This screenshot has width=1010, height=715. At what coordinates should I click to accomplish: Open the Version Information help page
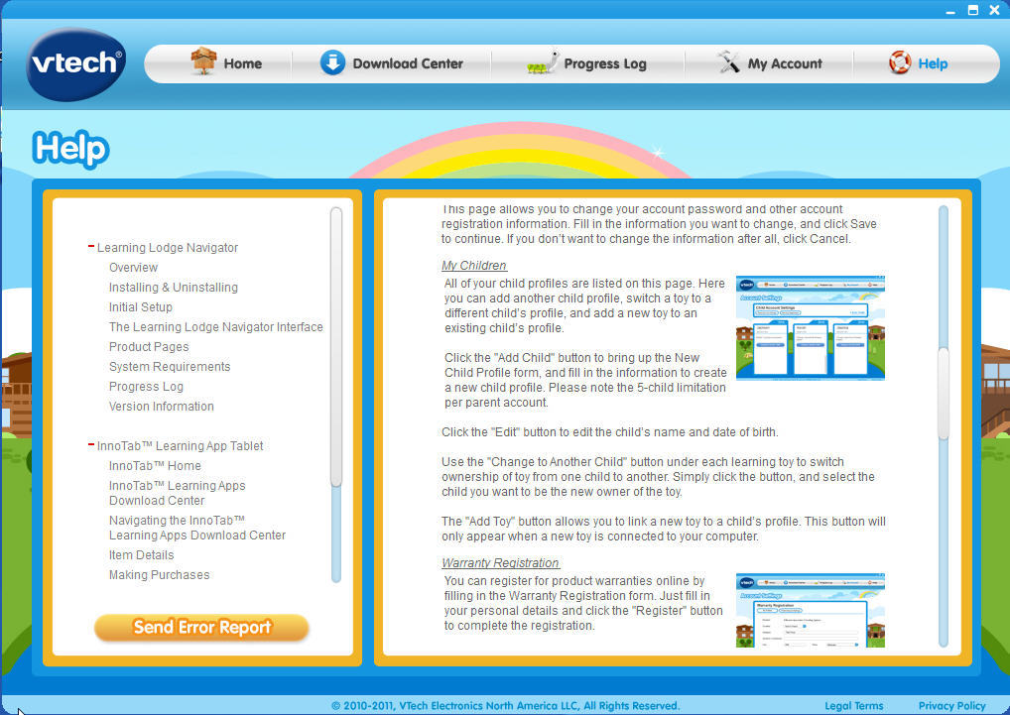(161, 406)
